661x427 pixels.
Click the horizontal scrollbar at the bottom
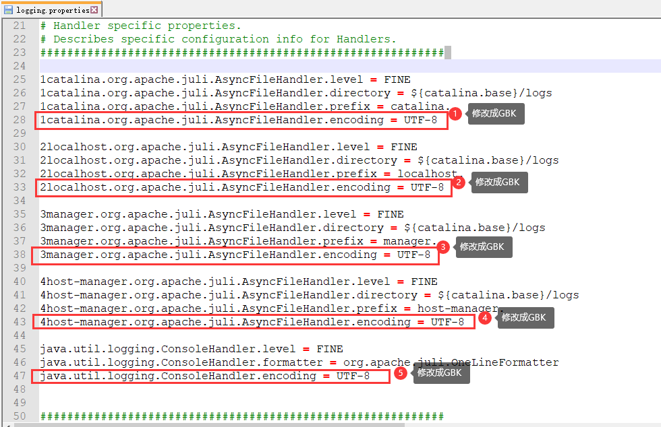210,425
